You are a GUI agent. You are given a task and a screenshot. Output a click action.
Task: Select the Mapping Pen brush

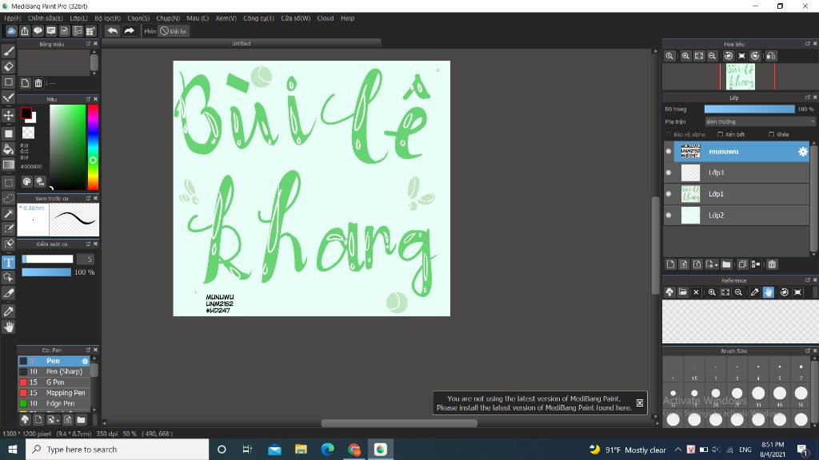pos(55,393)
